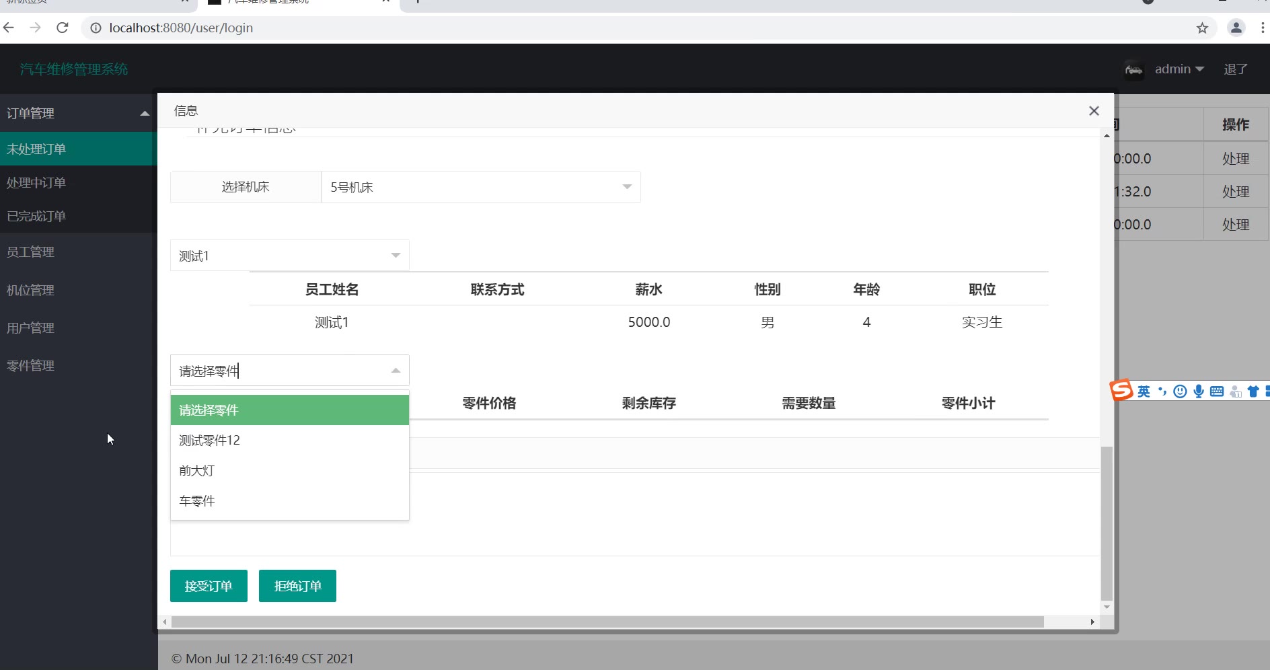Open 已完成订单 in the sidebar

coord(78,216)
